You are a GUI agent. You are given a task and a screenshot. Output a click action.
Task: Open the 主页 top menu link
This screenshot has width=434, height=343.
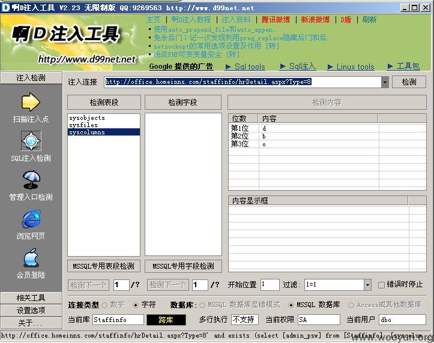(x=153, y=20)
